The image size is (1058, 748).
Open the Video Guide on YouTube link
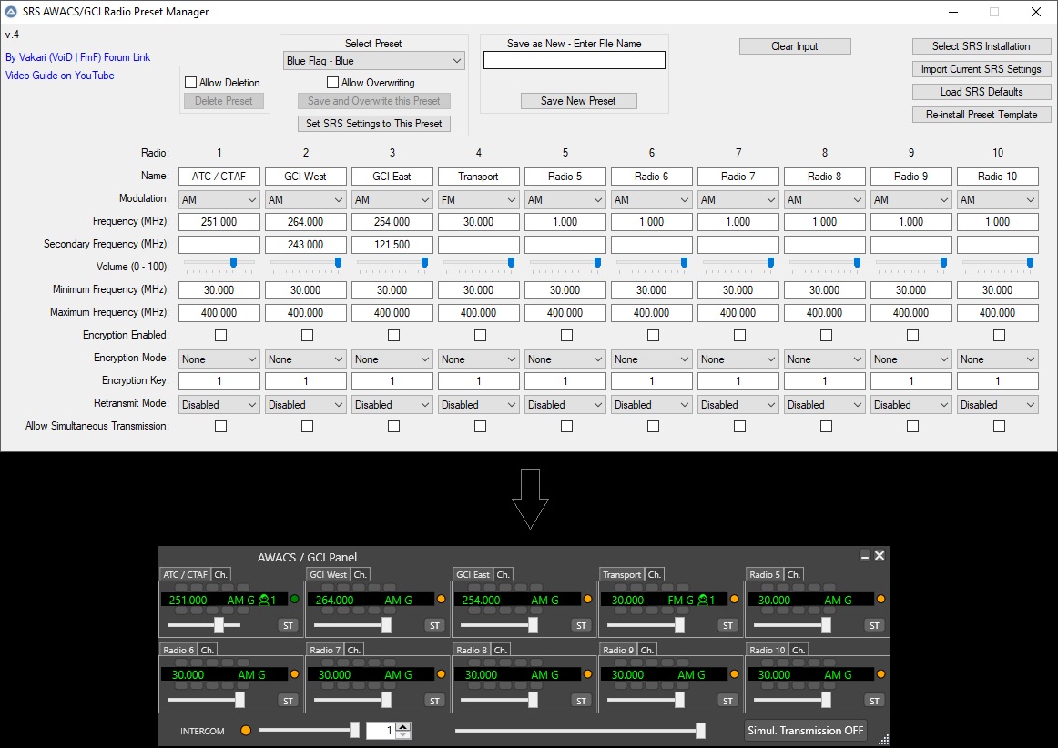point(60,76)
